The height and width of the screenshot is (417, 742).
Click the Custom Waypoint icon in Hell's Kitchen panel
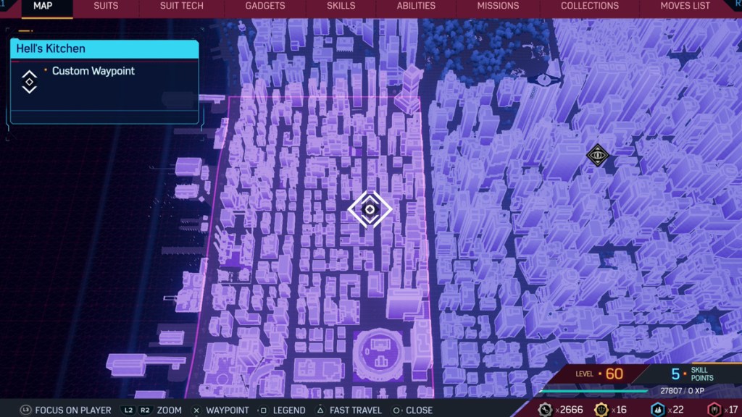point(29,81)
